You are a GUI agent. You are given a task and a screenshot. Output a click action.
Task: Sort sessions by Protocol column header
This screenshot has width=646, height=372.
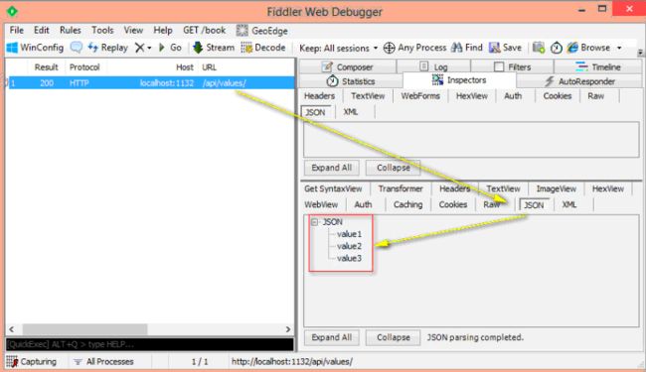(84, 67)
